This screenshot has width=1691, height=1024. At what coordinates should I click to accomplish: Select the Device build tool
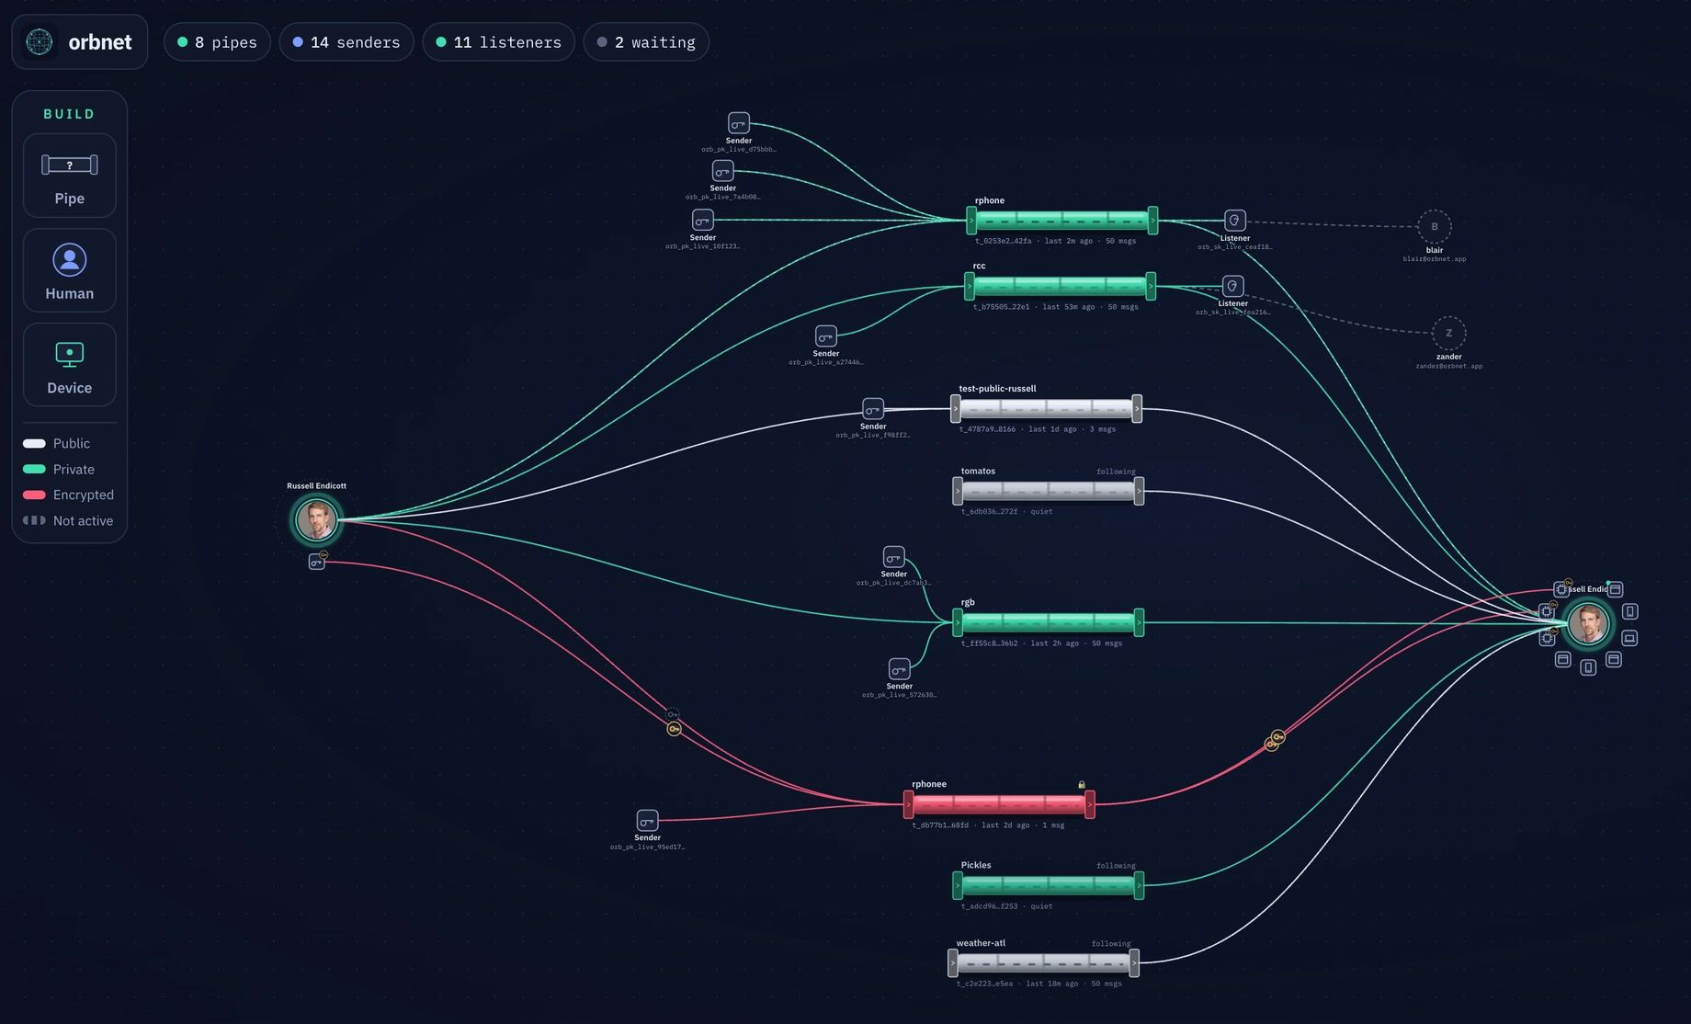click(70, 365)
